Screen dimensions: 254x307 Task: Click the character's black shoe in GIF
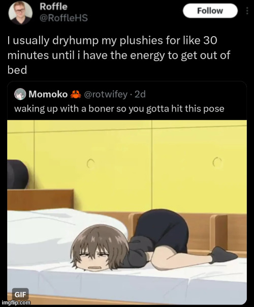[x=223, y=255]
